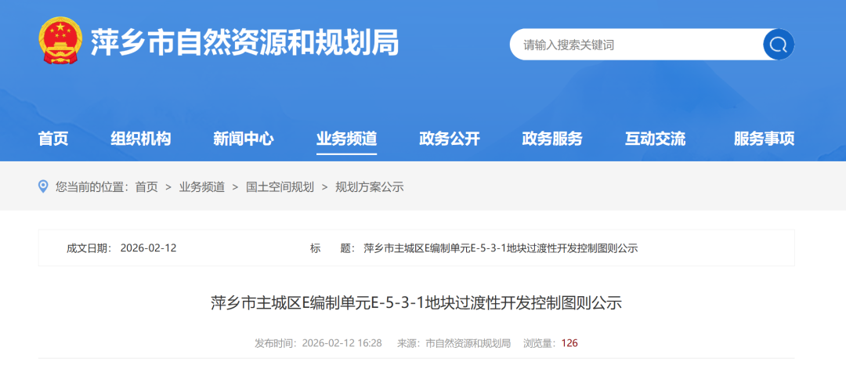
Task: Click the location pin icon in breadcrumb
Action: [x=44, y=187]
